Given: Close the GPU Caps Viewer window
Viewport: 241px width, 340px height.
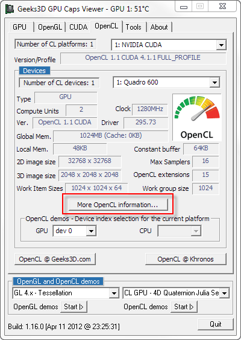Looking at the screenshot, I should point(223,7).
